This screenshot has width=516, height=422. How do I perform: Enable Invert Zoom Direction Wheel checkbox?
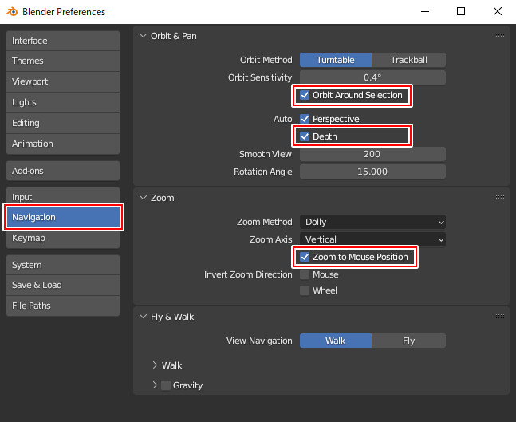(x=305, y=290)
